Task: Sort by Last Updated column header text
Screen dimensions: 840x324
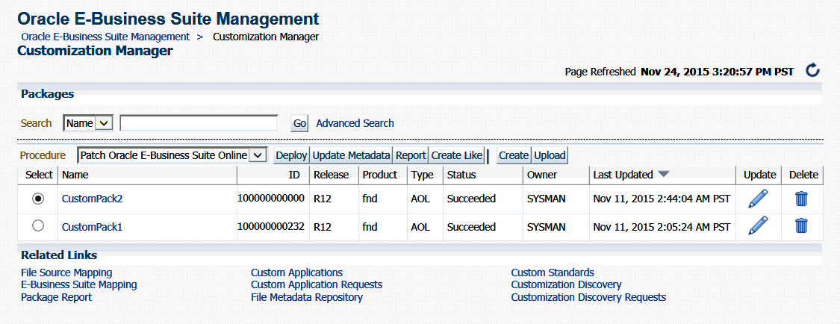Action: click(x=623, y=175)
